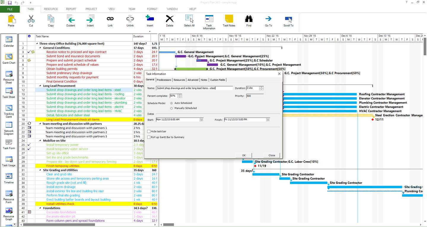Image resolution: width=427 pixels, height=227 pixels.
Task: Click the Close button in the dialog
Action: 272,155
